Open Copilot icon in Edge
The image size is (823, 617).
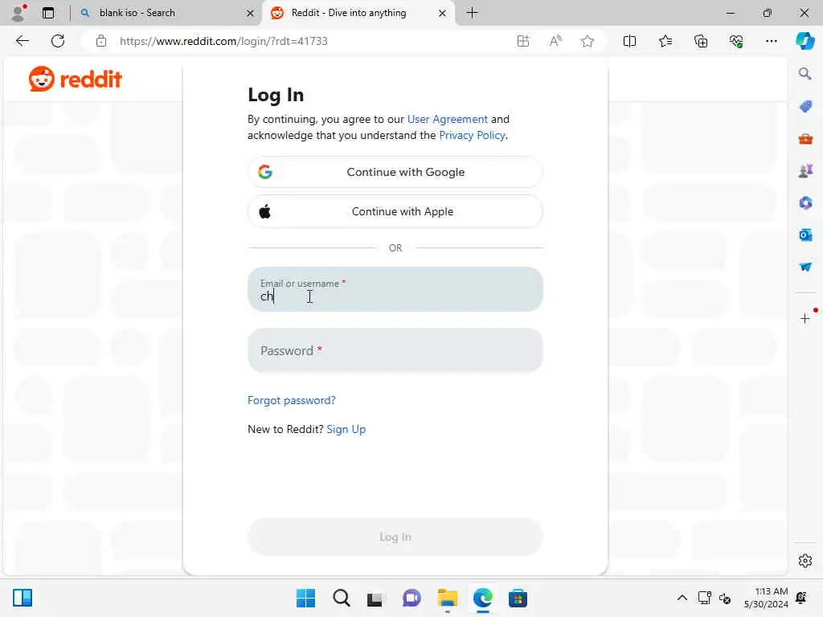[805, 41]
